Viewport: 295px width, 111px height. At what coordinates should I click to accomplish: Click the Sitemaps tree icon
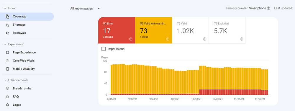tap(8, 25)
